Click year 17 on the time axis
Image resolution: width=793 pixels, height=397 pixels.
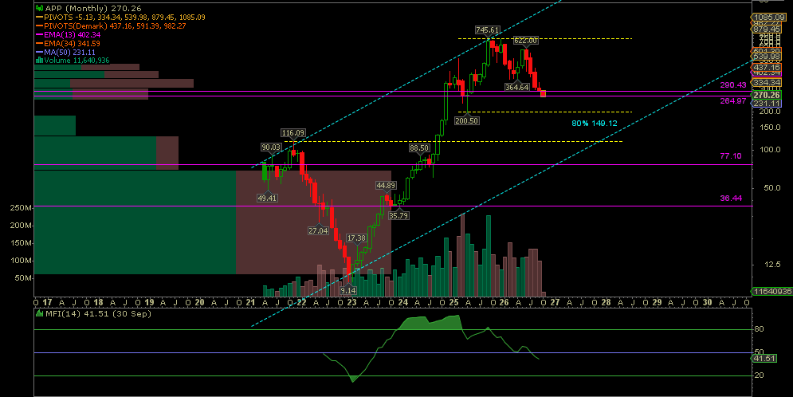(x=48, y=302)
